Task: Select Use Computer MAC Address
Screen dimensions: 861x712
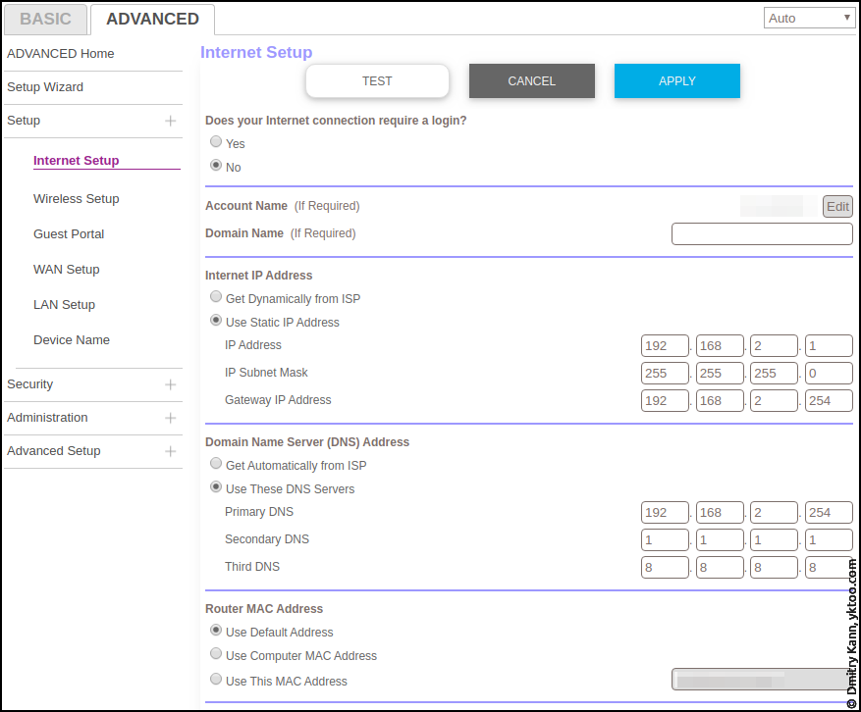Action: (x=216, y=654)
